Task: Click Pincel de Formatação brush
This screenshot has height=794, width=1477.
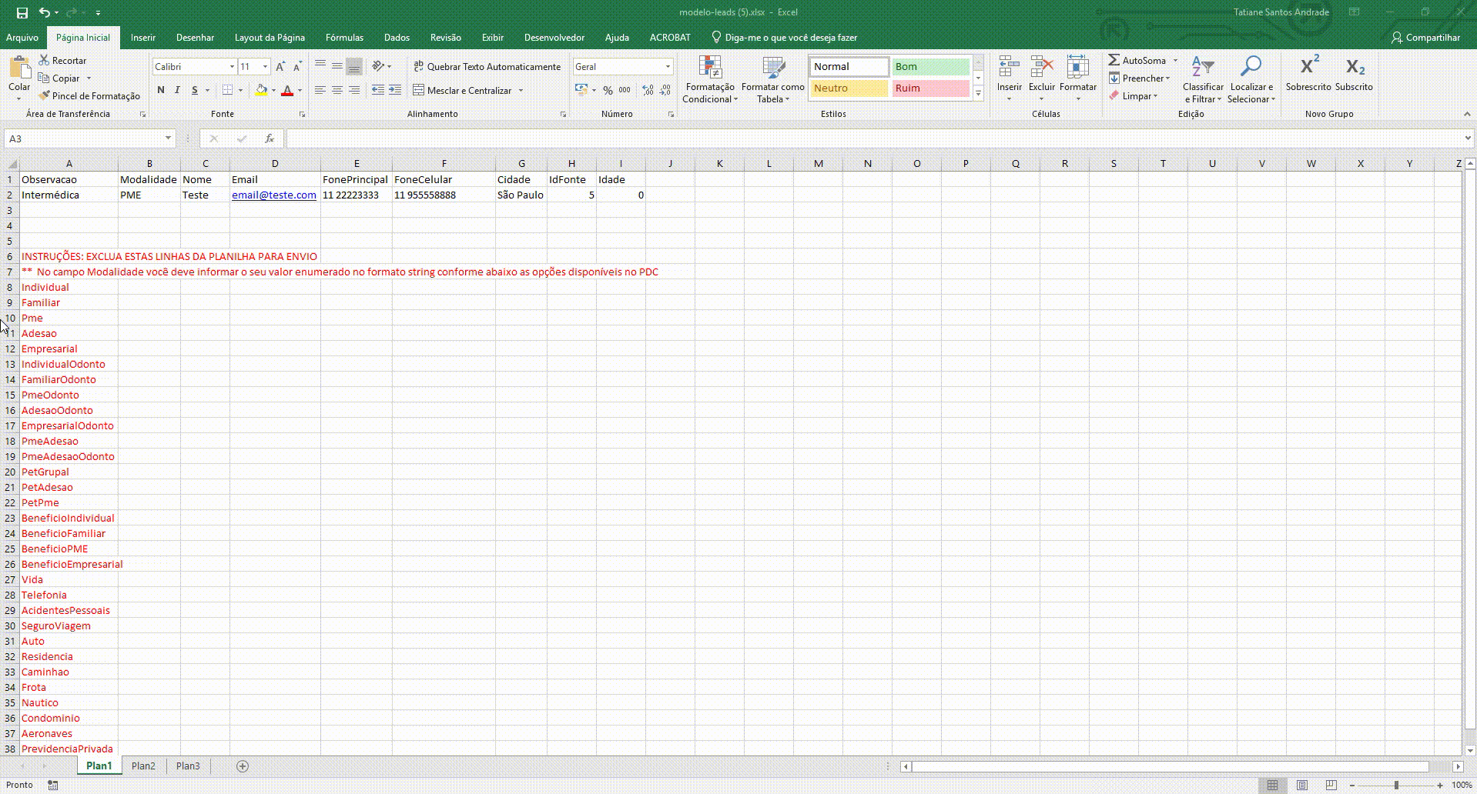Action: pyautogui.click(x=45, y=95)
